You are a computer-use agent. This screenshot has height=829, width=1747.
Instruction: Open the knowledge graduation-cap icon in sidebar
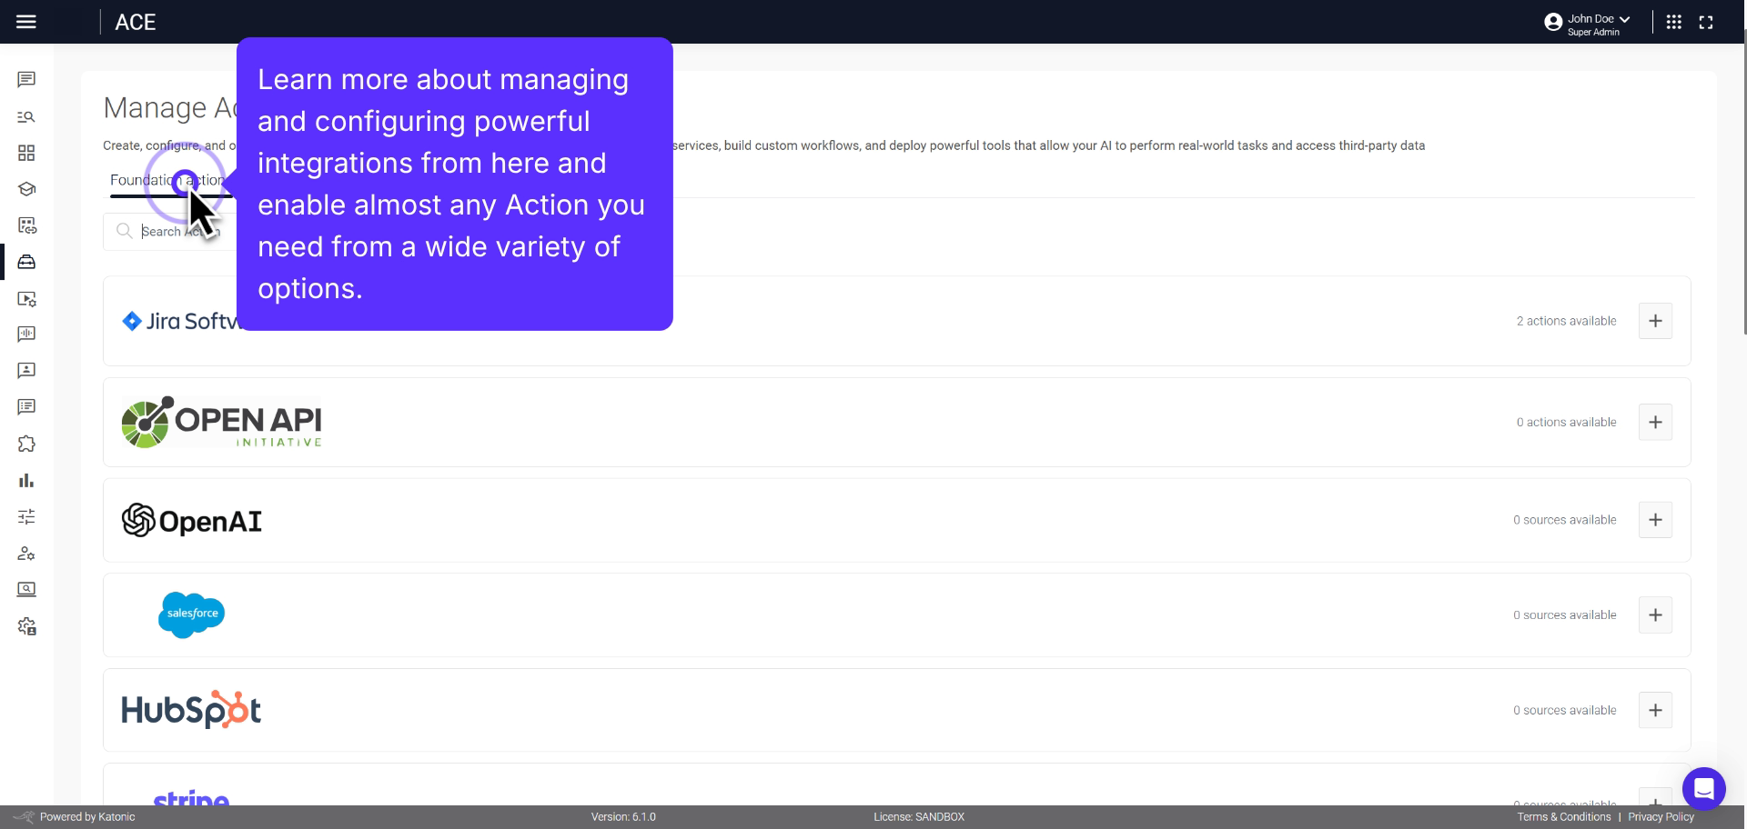pyautogui.click(x=26, y=189)
